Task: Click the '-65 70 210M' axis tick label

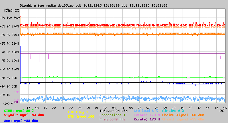Action: [9, 44]
